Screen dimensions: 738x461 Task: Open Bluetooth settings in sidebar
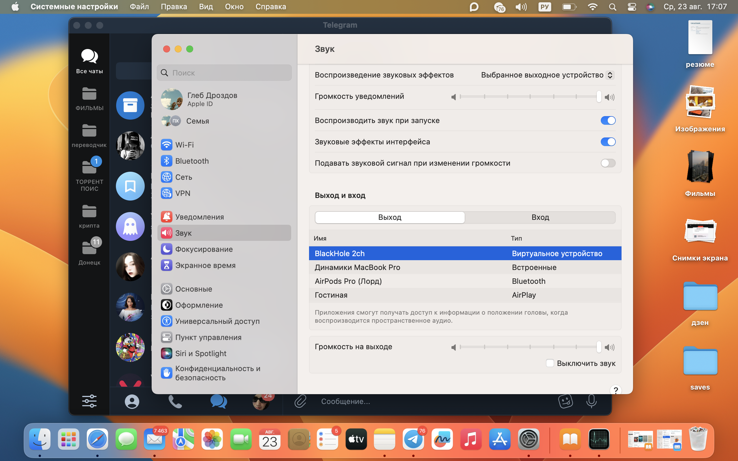[191, 161]
